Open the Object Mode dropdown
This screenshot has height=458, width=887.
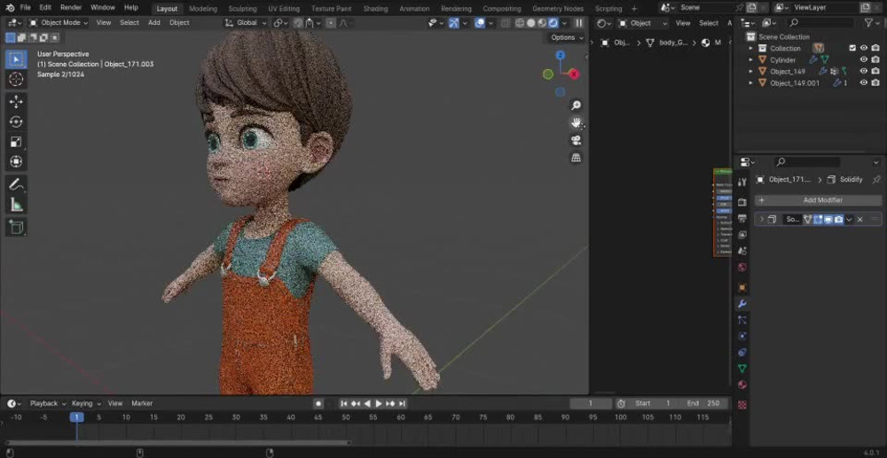(x=59, y=23)
